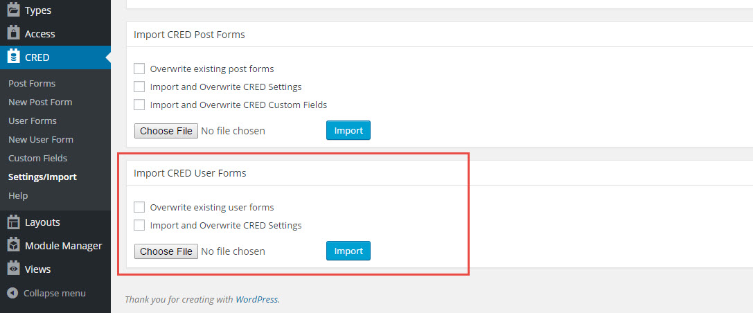753x313 pixels.
Task: Open New User Form page
Action: [x=41, y=140]
